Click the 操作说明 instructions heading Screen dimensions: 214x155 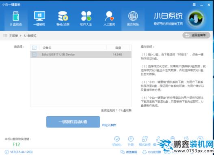click(x=147, y=47)
